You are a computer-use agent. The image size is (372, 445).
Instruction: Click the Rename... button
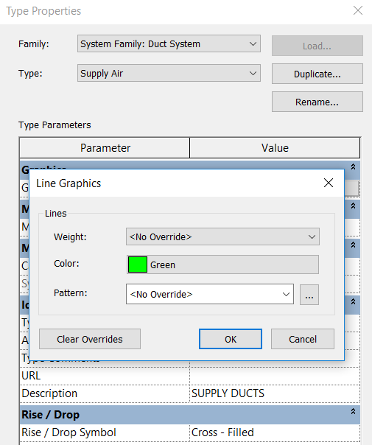pos(317,102)
